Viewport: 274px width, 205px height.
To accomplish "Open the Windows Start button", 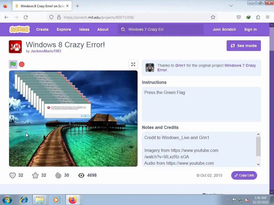I will click(x=7, y=200).
